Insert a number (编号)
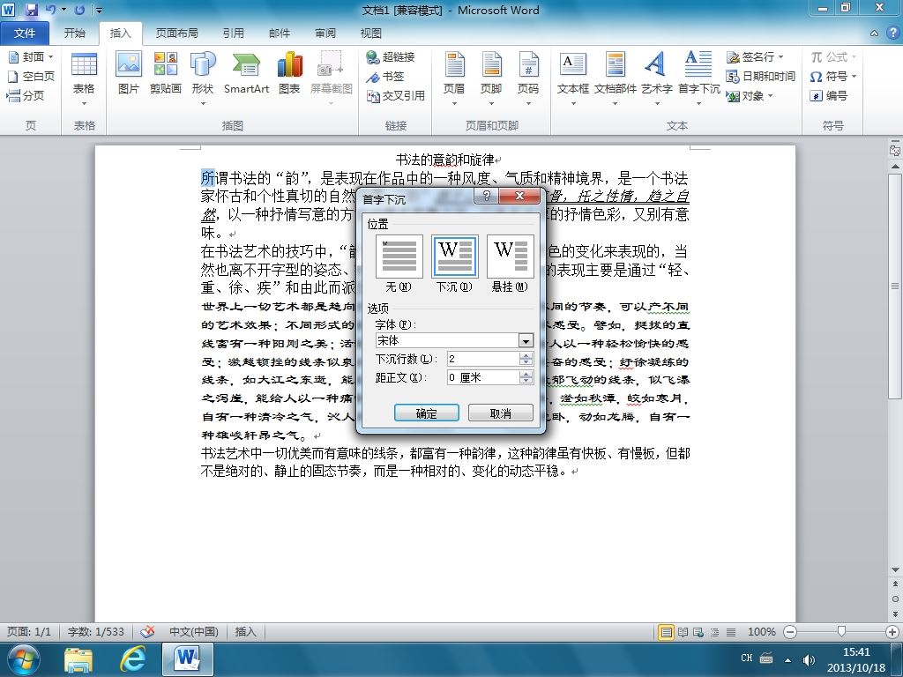This screenshot has width=903, height=677. point(828,95)
